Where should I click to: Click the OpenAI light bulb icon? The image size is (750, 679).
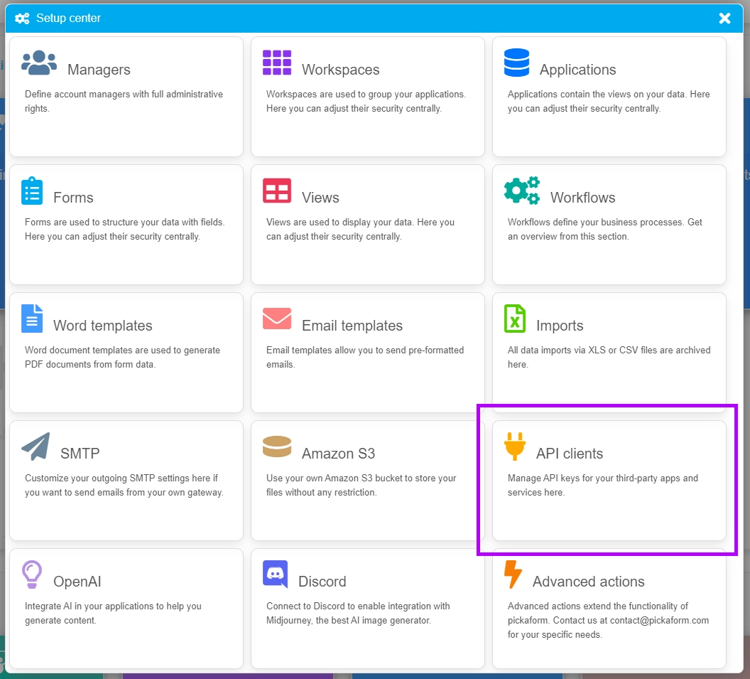[x=32, y=574]
